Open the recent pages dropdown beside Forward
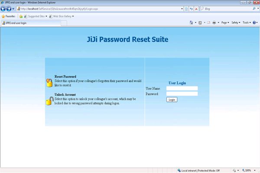Viewport: 260px width, 173px height. (13, 9)
